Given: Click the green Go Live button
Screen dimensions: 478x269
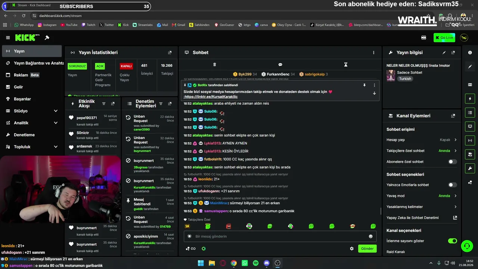Looking at the screenshot, I should [444, 38].
